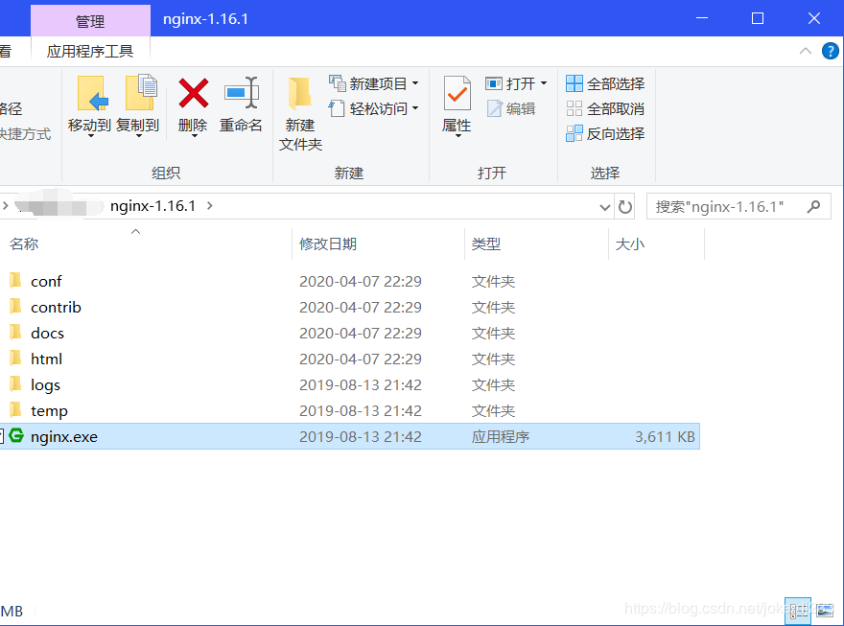This screenshot has width=844, height=626.
Task: Select the contrib folder name
Action: [56, 307]
